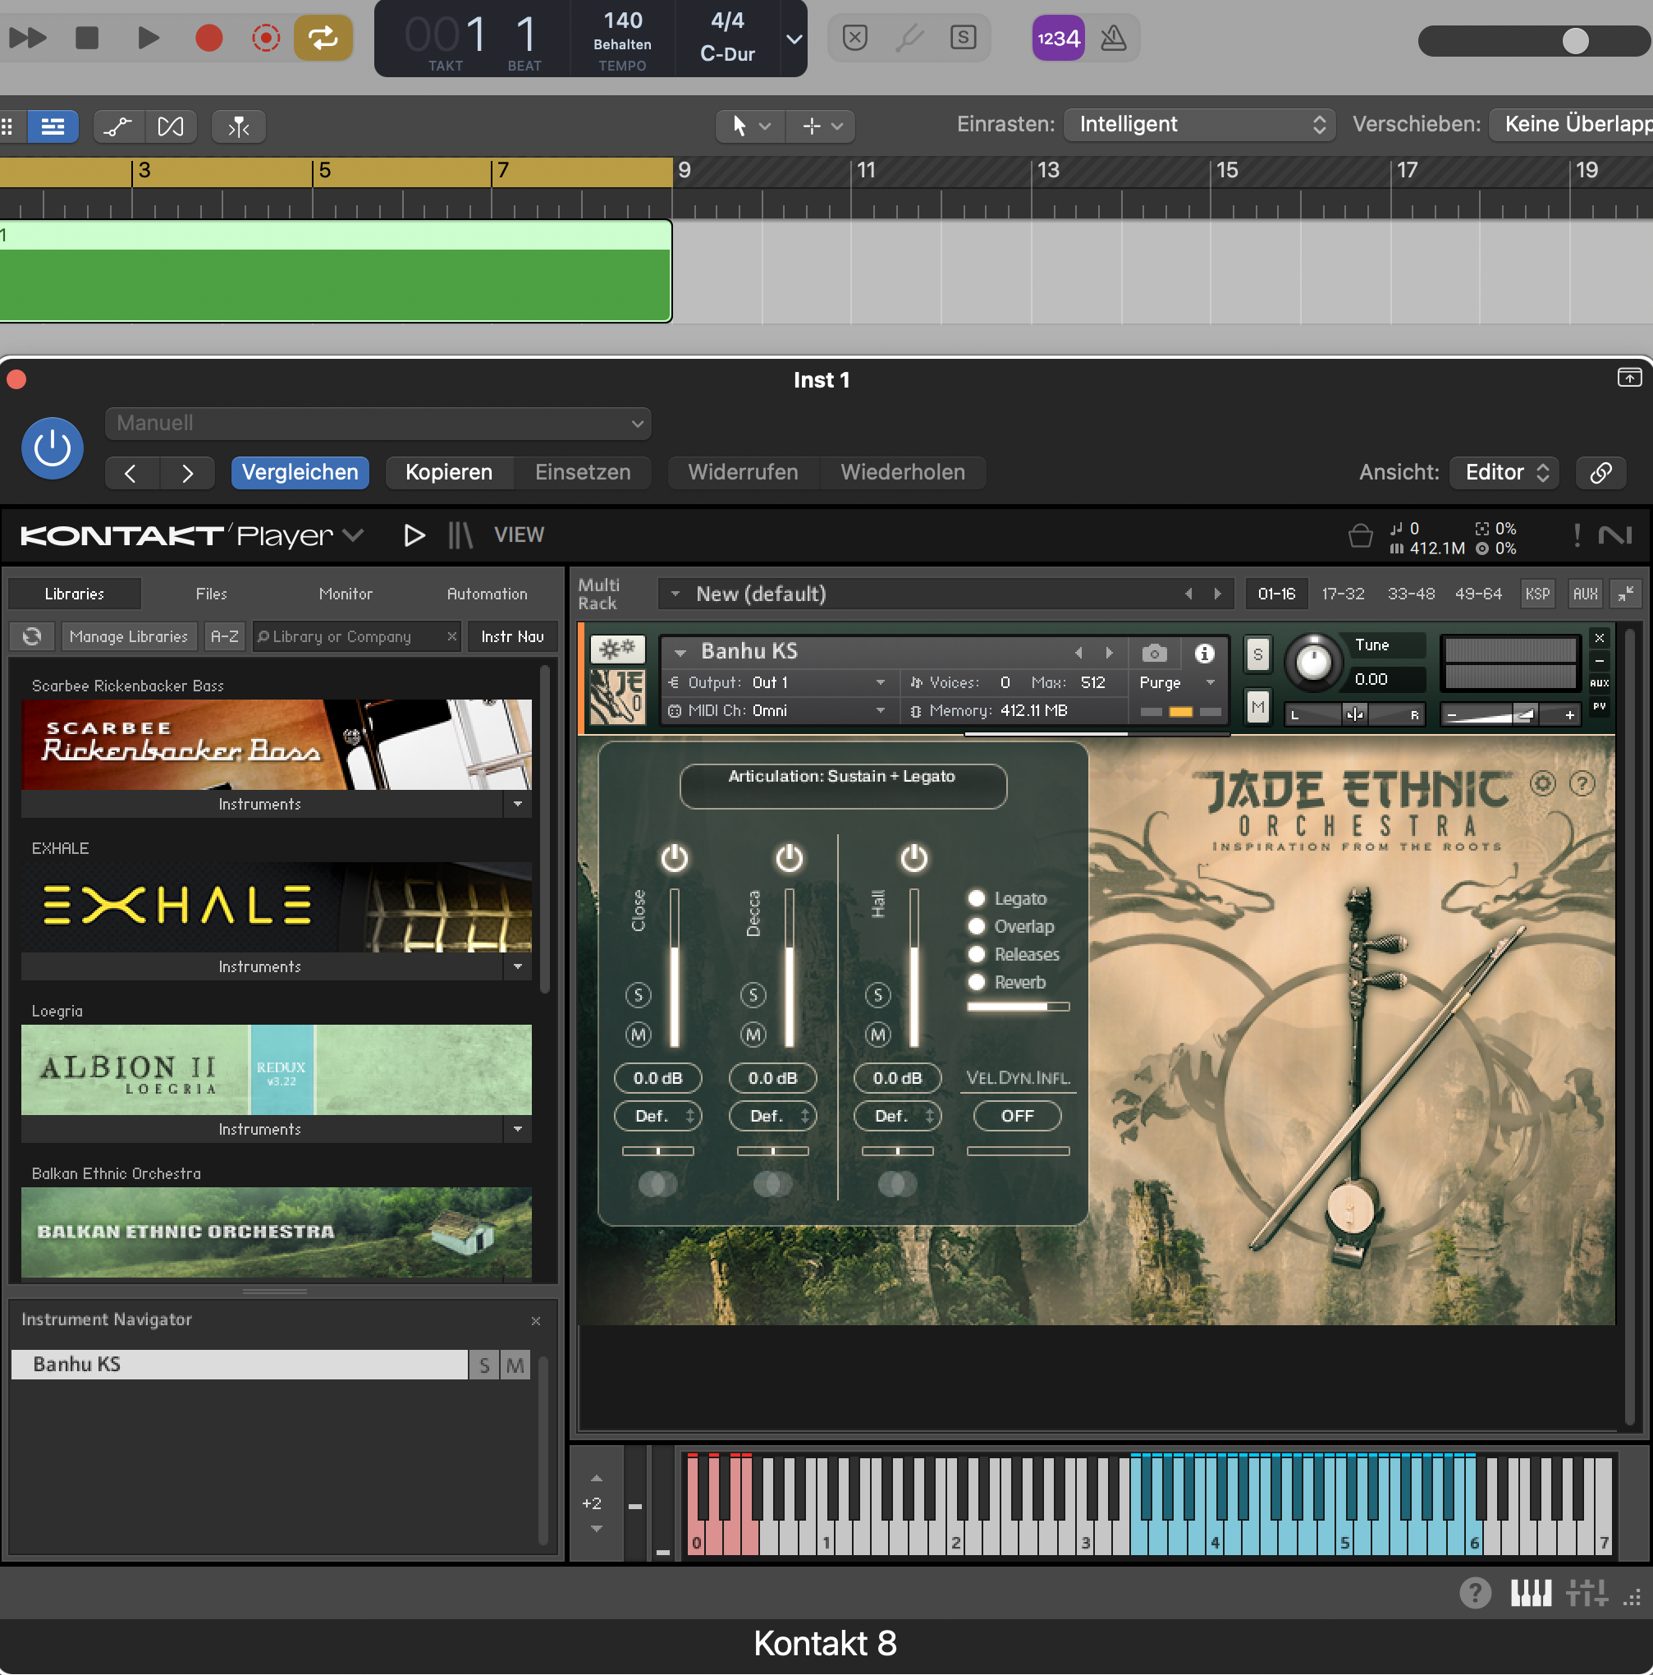Click Manage Libraries button
This screenshot has width=1653, height=1675.
click(x=128, y=637)
